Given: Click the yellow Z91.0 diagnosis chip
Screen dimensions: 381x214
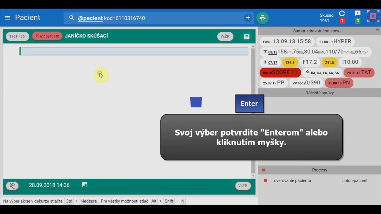Looking at the screenshot, I should [330, 62].
